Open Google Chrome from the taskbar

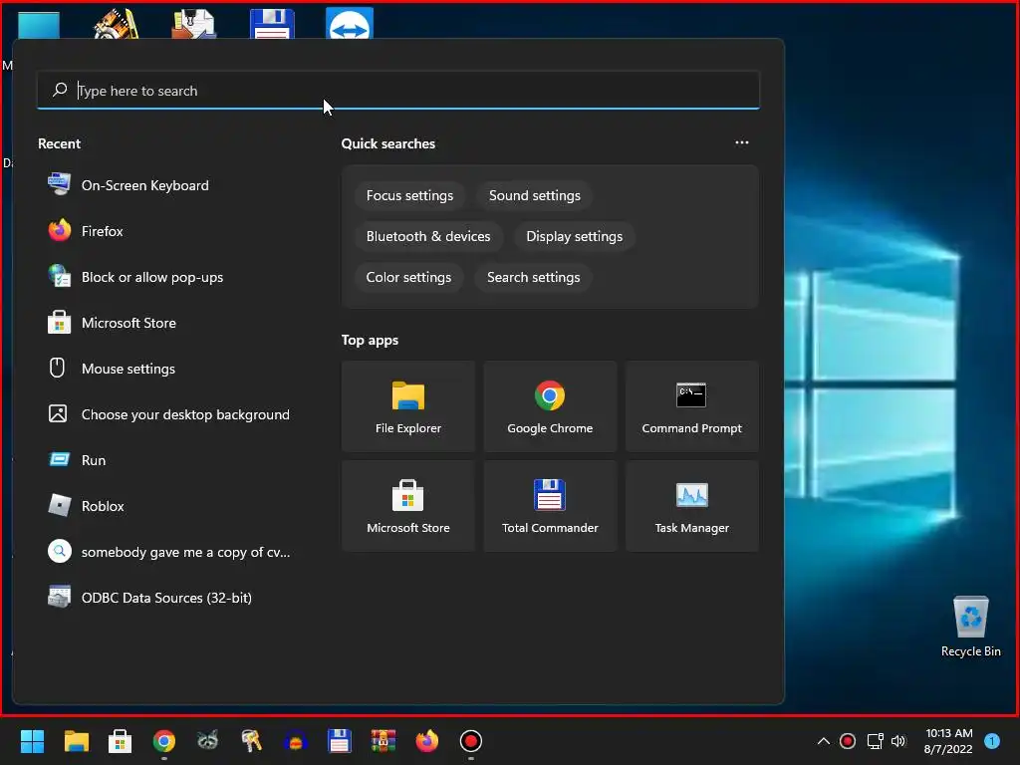(164, 741)
